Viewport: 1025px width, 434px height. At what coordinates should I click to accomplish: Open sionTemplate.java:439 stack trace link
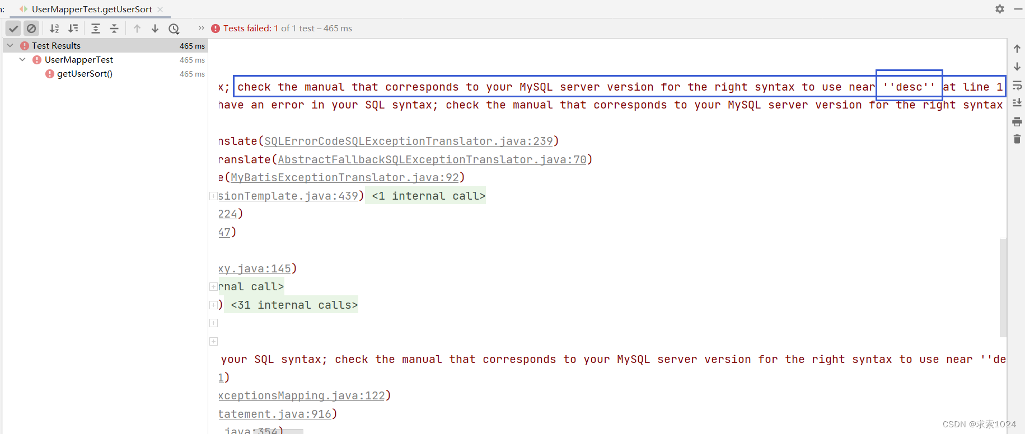coord(288,196)
